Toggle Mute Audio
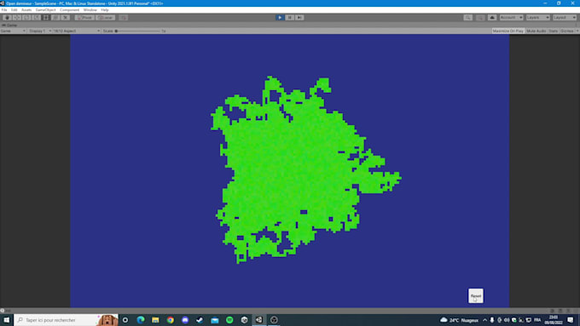The width and height of the screenshot is (580, 326). click(536, 31)
